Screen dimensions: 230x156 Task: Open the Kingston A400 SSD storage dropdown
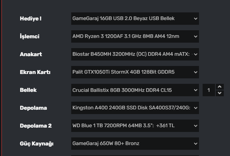pyautogui.click(x=135, y=108)
